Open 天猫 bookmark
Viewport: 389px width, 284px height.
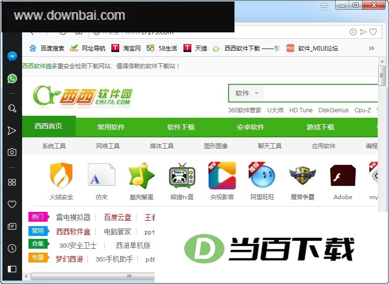pyautogui.click(x=195, y=48)
